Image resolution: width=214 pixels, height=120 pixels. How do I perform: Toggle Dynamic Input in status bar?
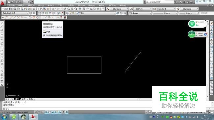60,112
